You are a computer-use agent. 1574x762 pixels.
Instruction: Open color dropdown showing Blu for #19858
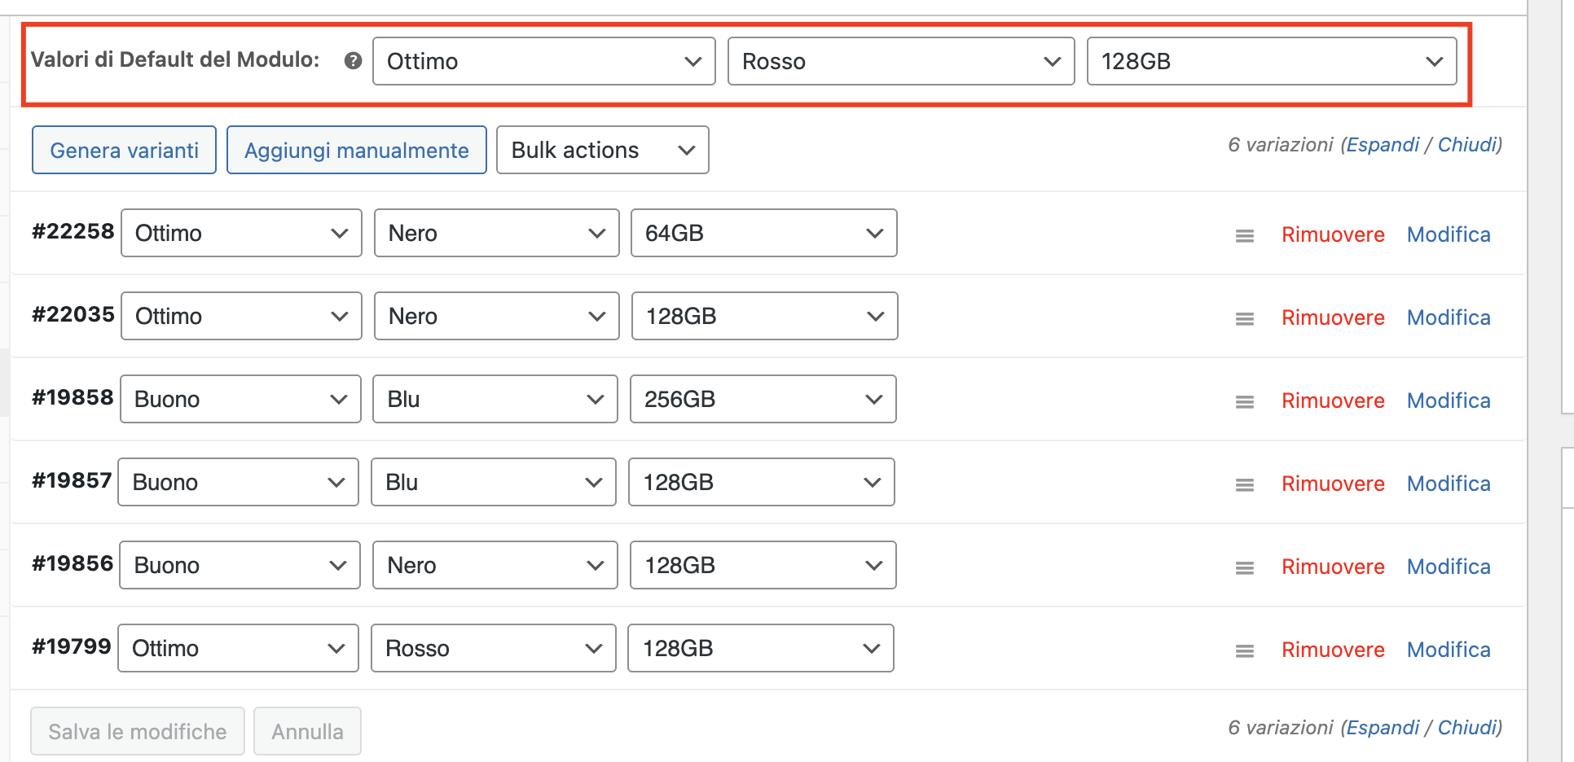click(x=495, y=399)
